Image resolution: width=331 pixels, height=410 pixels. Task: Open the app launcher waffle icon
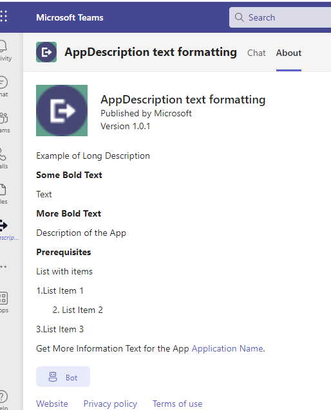(x=3, y=16)
